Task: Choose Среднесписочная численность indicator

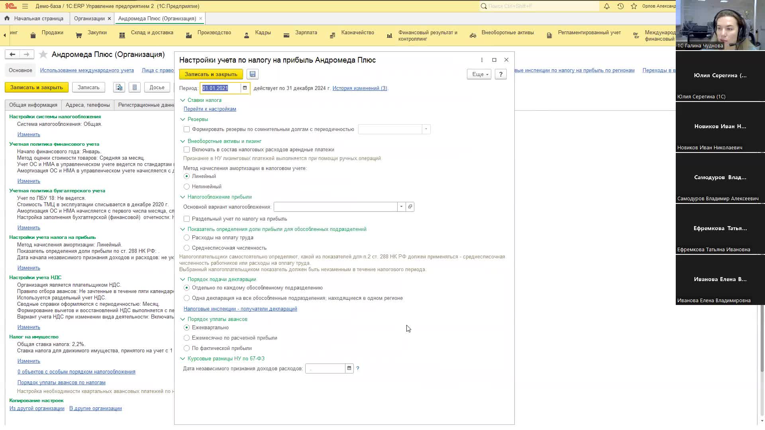Action: (186, 248)
